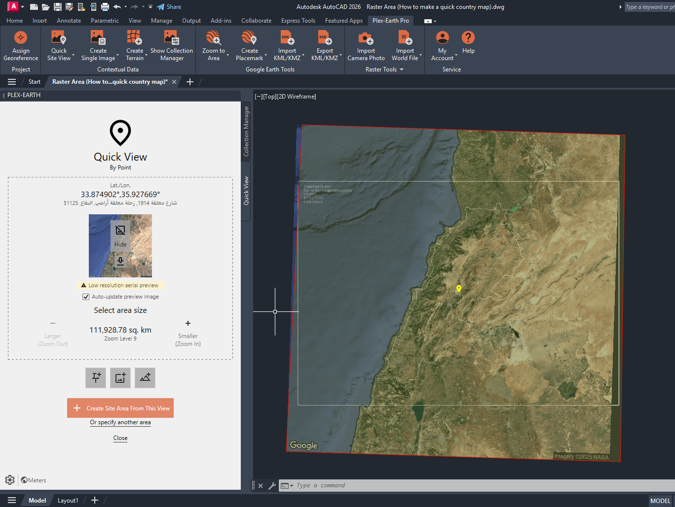Select the Quick View side tab
Screen dimensions: 675x507
pyautogui.click(x=246, y=191)
